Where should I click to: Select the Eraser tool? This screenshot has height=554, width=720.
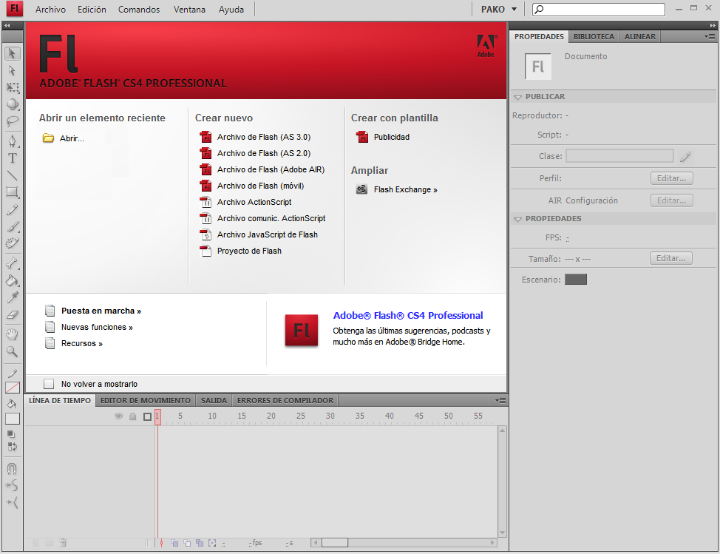coord(13,314)
